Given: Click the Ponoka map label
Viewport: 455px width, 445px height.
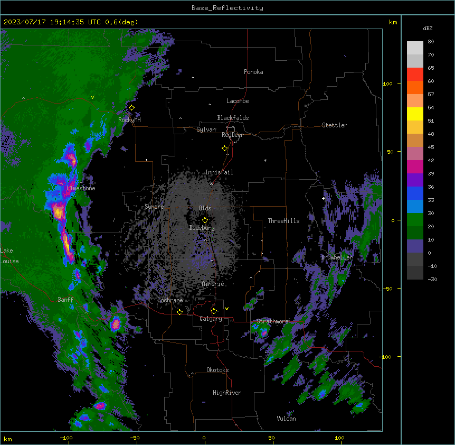Looking at the screenshot, I should pos(253,72).
